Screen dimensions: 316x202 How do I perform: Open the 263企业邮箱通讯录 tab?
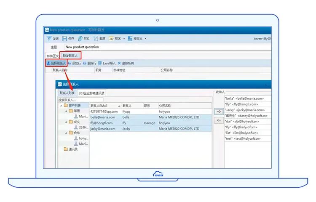click(x=91, y=93)
